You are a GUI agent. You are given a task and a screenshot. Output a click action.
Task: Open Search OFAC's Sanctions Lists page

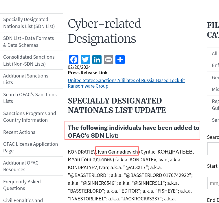pyautogui.click(x=30, y=98)
